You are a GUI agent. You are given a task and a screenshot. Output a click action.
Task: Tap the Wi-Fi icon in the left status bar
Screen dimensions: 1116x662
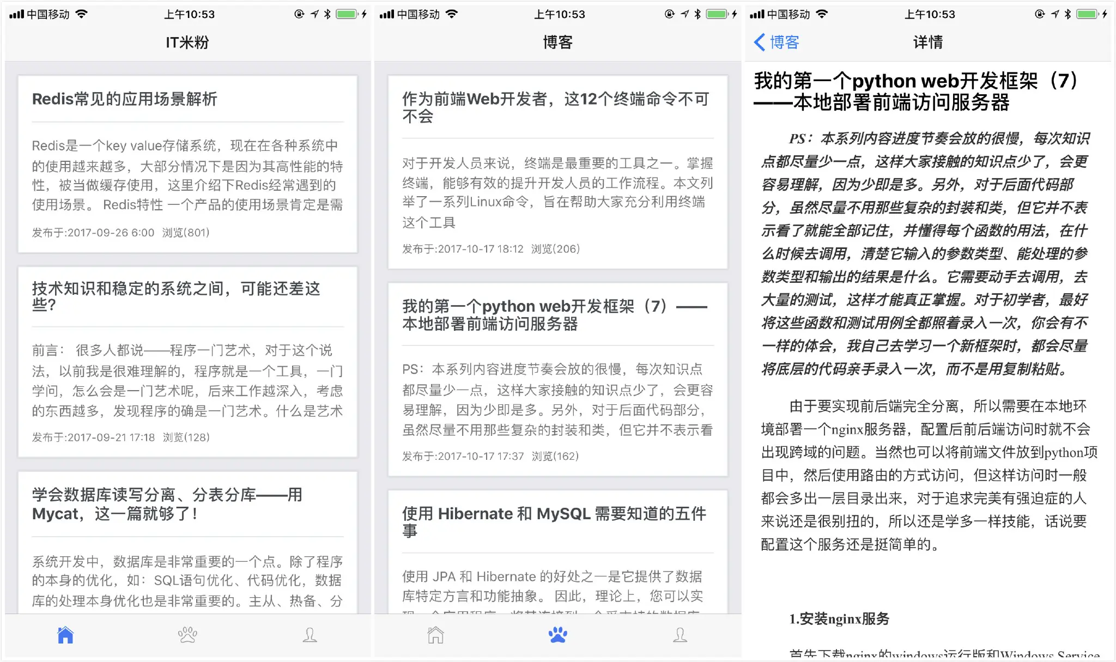click(x=81, y=14)
